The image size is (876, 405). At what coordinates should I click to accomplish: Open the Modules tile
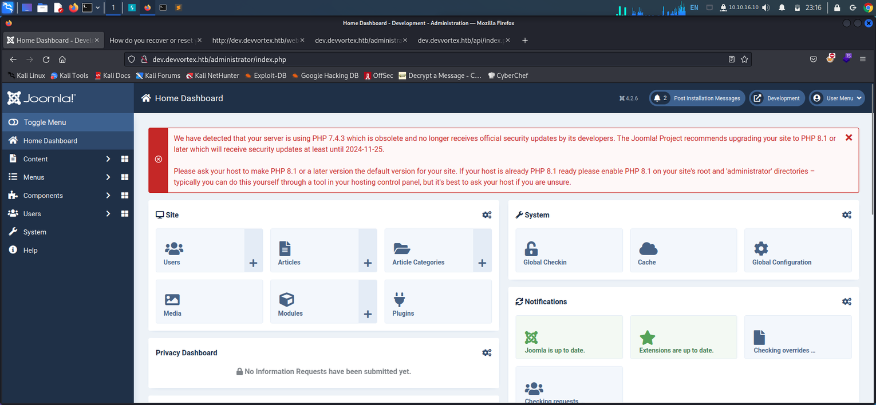(314, 301)
